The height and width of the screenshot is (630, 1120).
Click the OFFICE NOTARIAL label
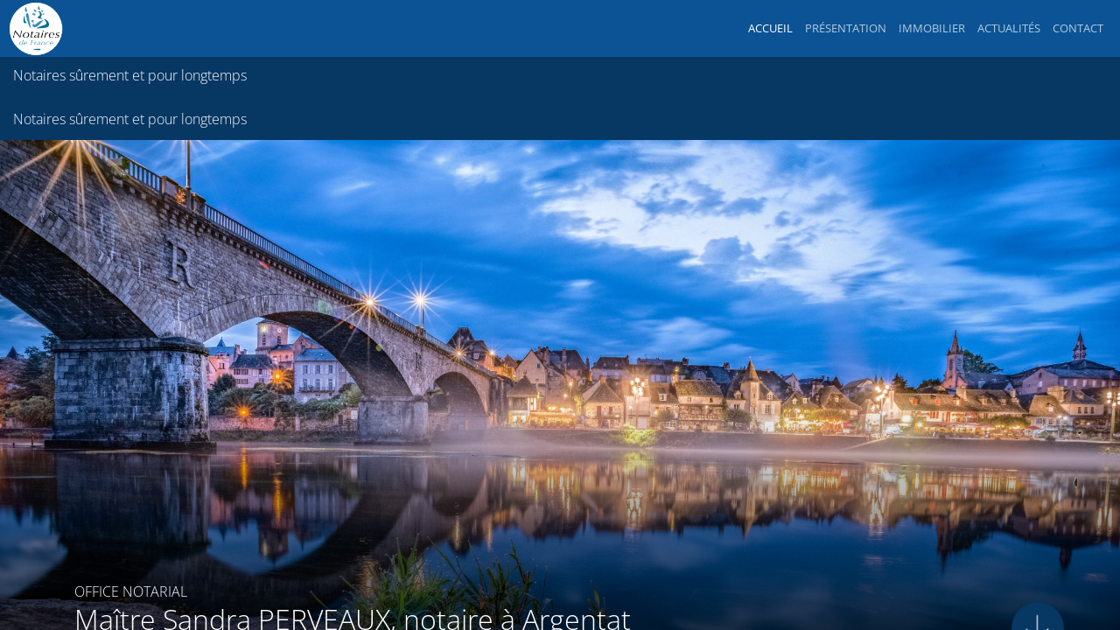click(130, 591)
